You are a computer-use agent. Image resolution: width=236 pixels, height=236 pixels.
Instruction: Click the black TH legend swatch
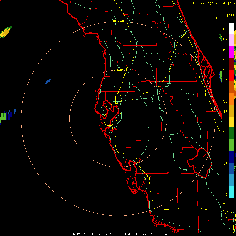[x=232, y=204]
